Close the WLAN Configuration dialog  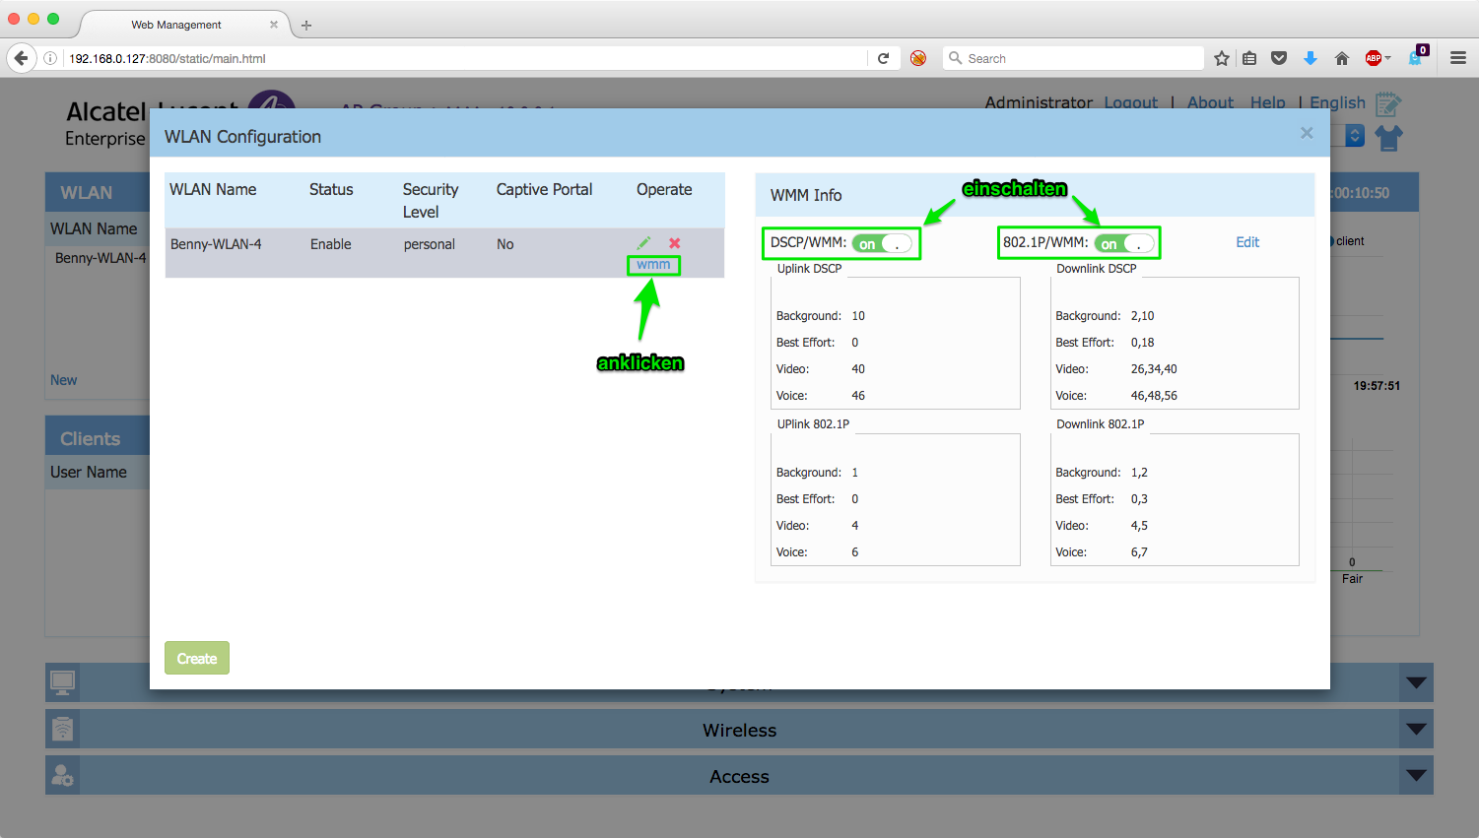(x=1307, y=133)
